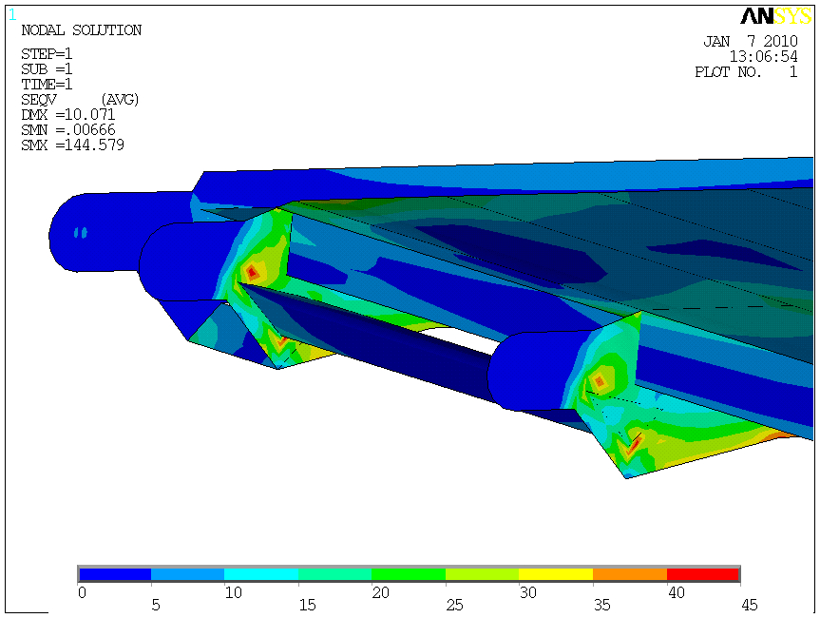Click the light blue 5-10 legend band
820x618 pixels.
[188, 574]
